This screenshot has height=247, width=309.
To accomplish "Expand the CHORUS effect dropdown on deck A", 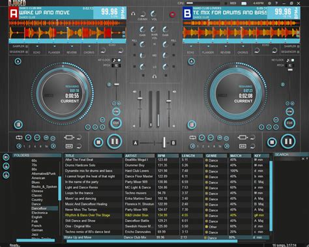I will (x=89, y=46).
